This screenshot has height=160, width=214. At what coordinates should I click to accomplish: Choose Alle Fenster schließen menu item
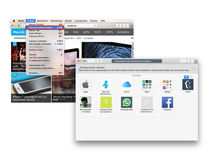(x=45, y=44)
